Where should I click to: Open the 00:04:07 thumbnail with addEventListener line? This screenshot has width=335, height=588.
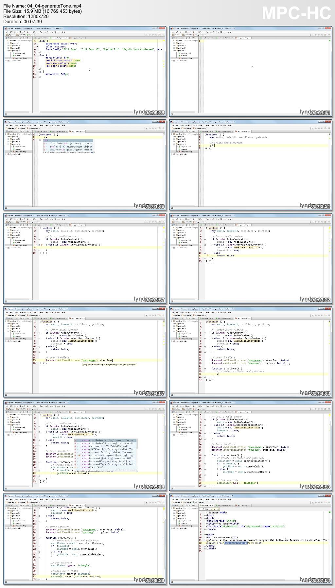(x=85, y=352)
